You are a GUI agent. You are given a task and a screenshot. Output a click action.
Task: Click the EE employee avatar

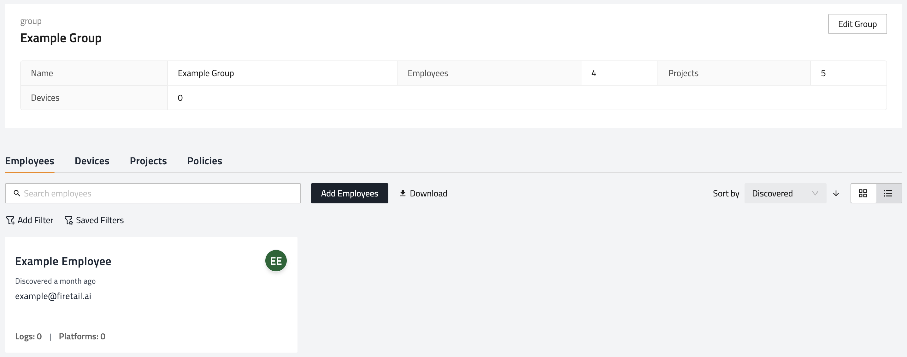coord(276,261)
